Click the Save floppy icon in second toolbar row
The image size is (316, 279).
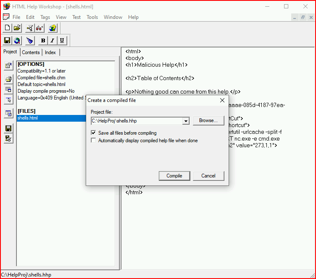(x=7, y=40)
